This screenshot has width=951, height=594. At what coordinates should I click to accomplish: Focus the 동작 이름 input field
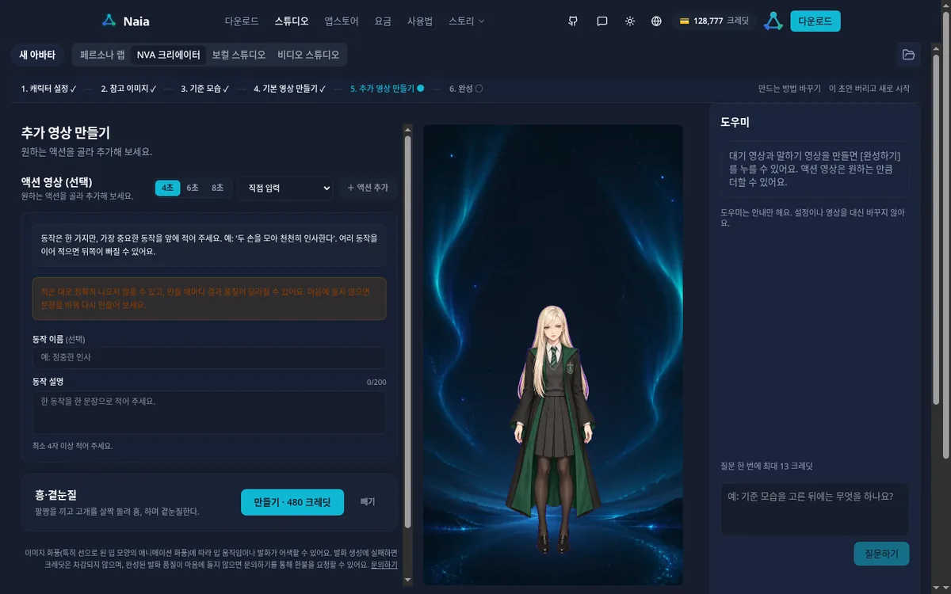click(209, 357)
